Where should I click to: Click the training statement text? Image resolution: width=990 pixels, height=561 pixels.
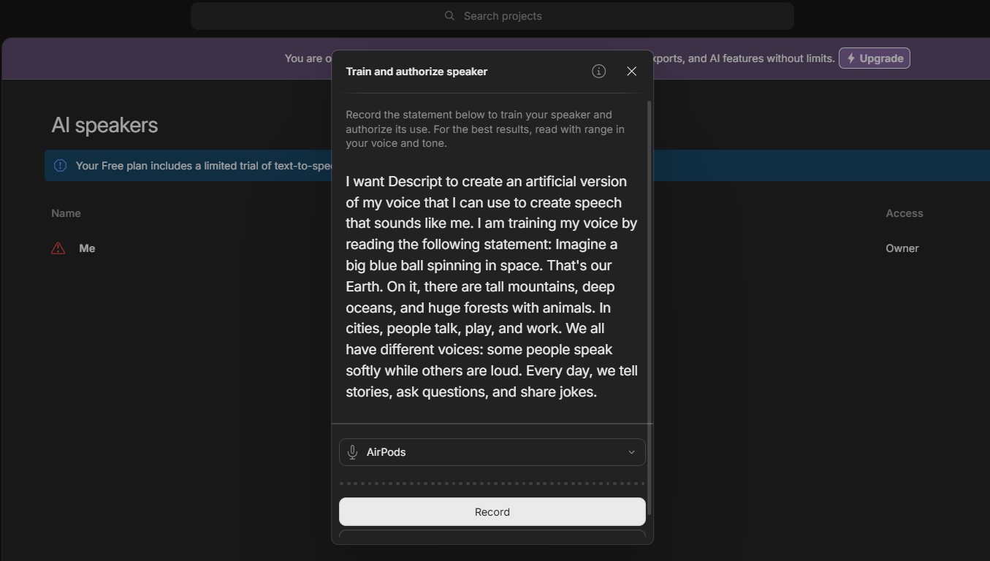point(492,286)
